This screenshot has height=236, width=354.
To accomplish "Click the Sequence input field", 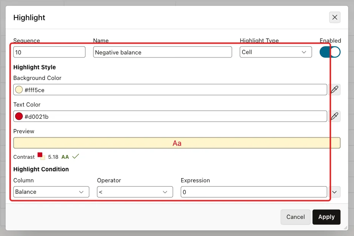I will (x=49, y=52).
